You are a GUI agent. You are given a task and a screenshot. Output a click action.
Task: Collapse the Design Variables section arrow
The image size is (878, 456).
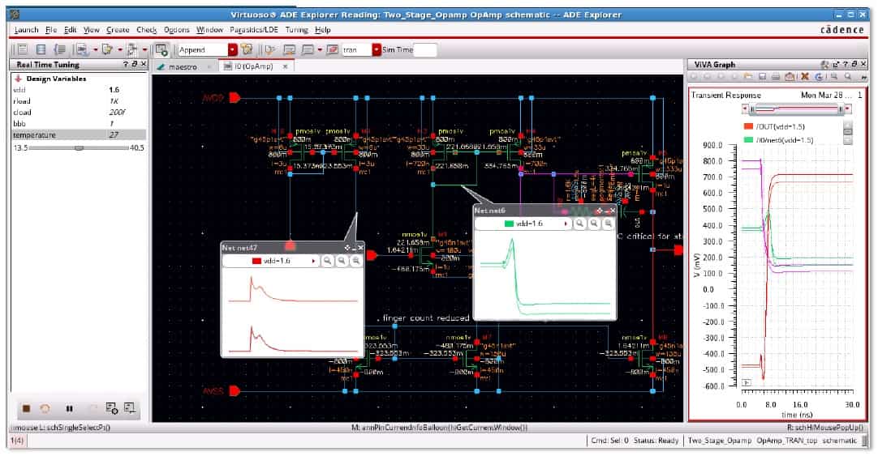tap(18, 79)
